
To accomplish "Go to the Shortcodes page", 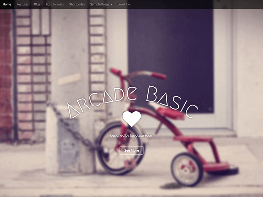I will pyautogui.click(x=77, y=4).
